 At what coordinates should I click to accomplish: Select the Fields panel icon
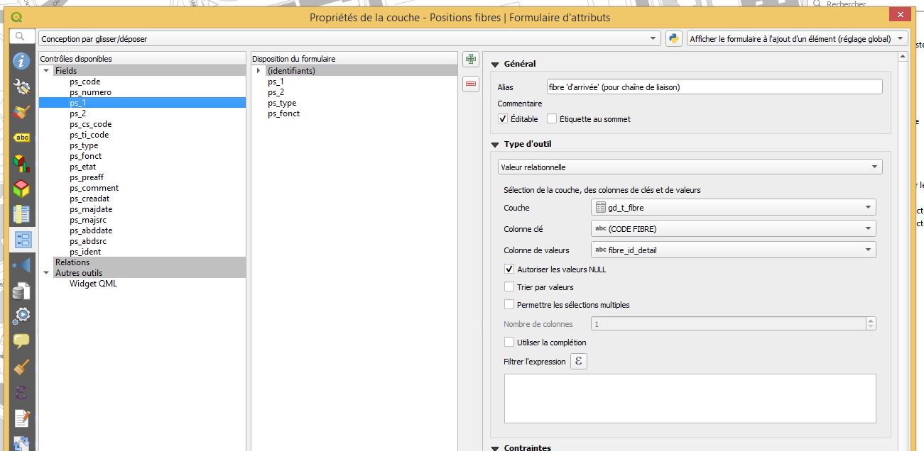pos(21,213)
